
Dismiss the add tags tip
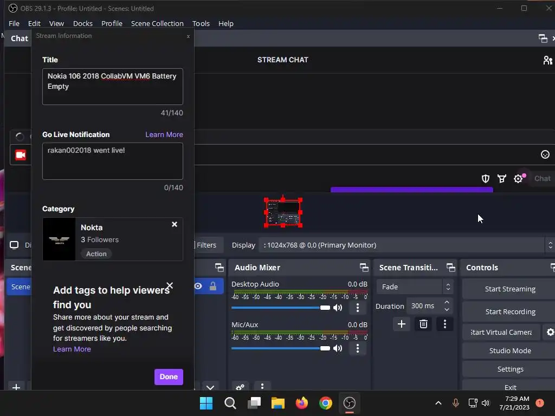(x=170, y=285)
